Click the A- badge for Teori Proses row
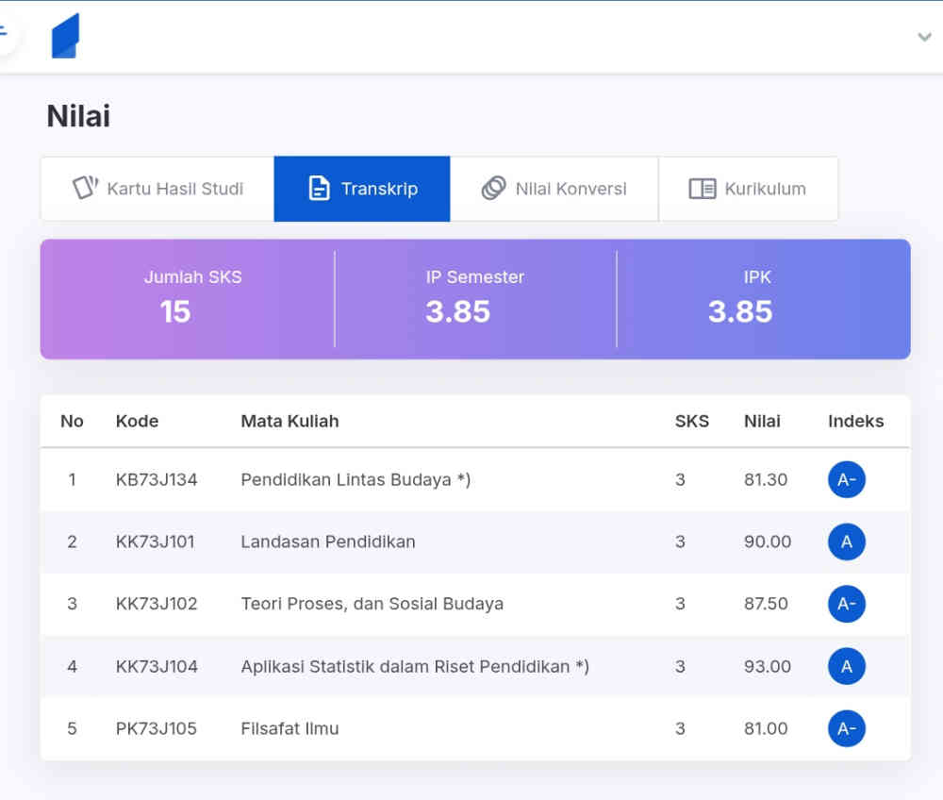The width and height of the screenshot is (943, 800). 846,604
